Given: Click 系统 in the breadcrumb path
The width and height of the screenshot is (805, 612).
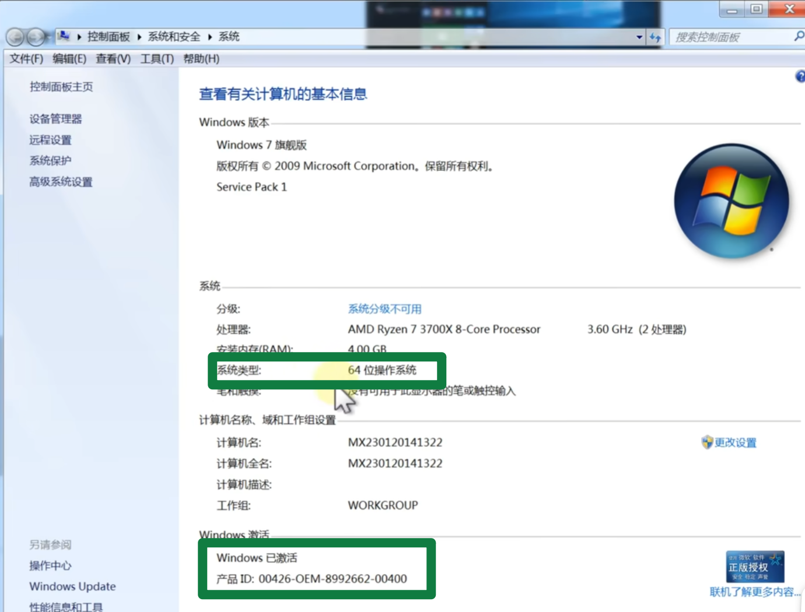Looking at the screenshot, I should point(229,37).
